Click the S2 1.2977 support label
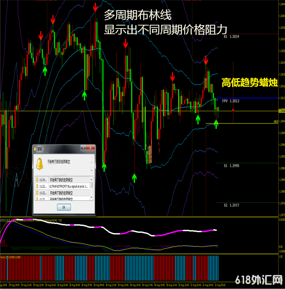The width and height of the screenshot is (285, 289). pos(231,205)
